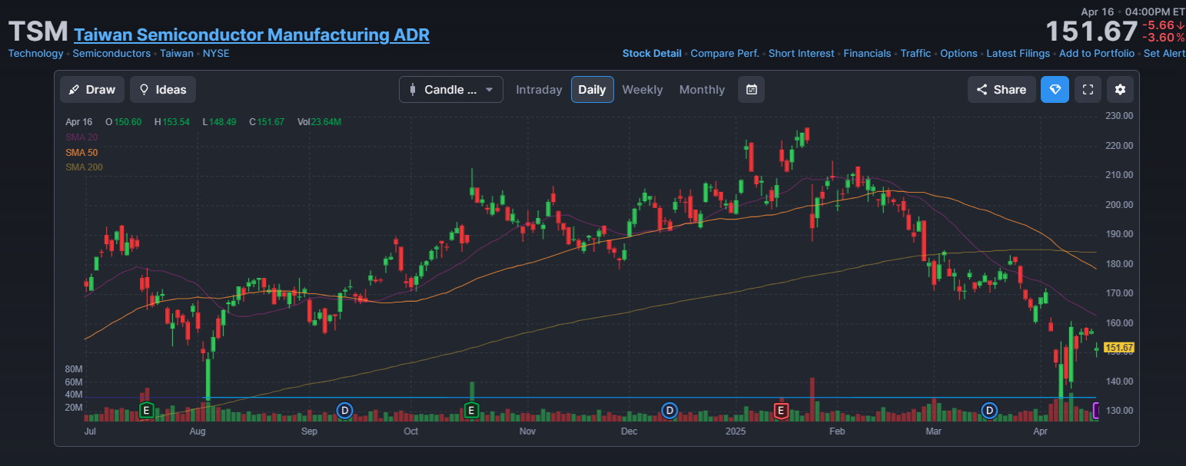Open the Technology sector link
The width and height of the screenshot is (1186, 466).
click(35, 54)
